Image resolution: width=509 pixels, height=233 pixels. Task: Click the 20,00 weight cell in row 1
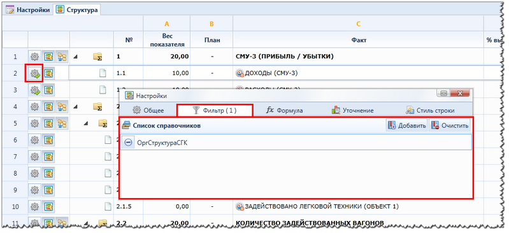pos(167,57)
